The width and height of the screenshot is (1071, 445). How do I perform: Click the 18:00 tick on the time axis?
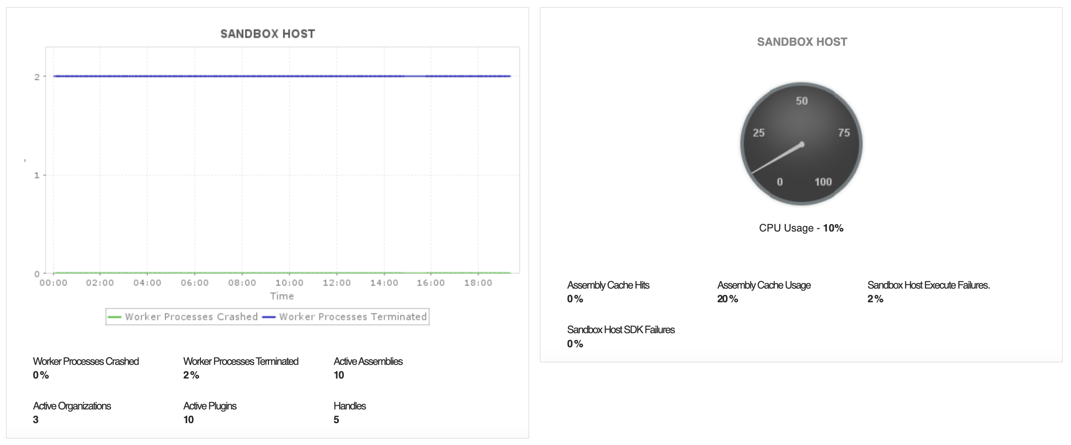478,283
